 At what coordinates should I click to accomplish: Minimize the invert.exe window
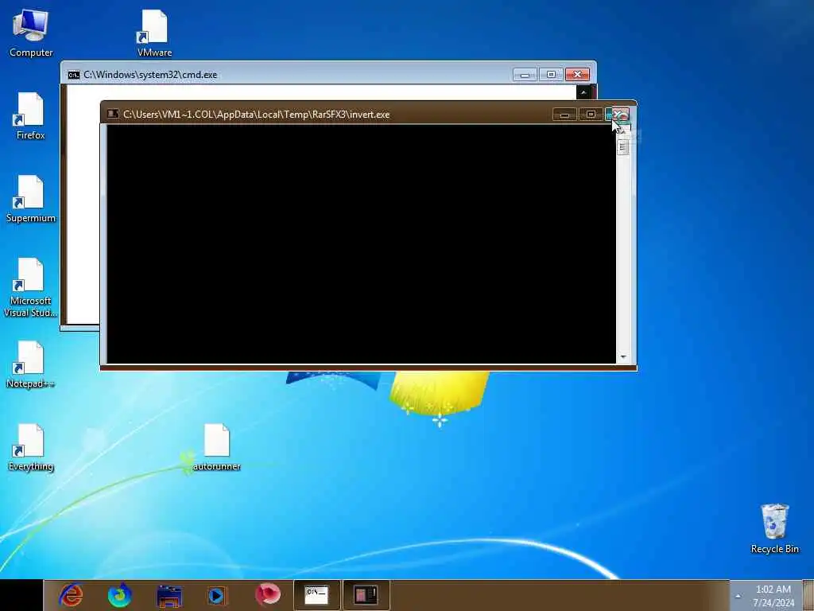coord(564,115)
